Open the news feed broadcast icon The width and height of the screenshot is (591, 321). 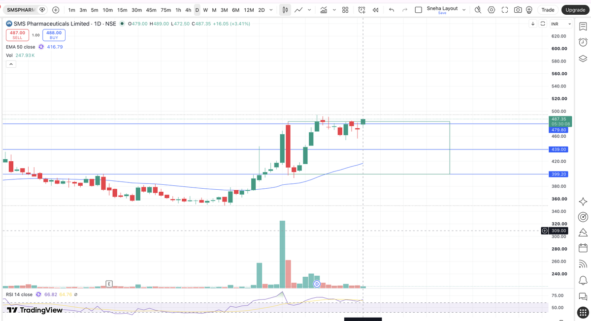pos(583,264)
